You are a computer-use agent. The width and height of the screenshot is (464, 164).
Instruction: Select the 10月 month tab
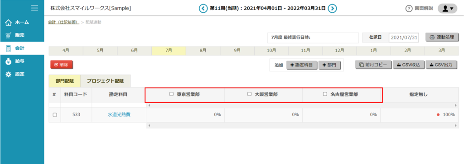click(x=271, y=51)
